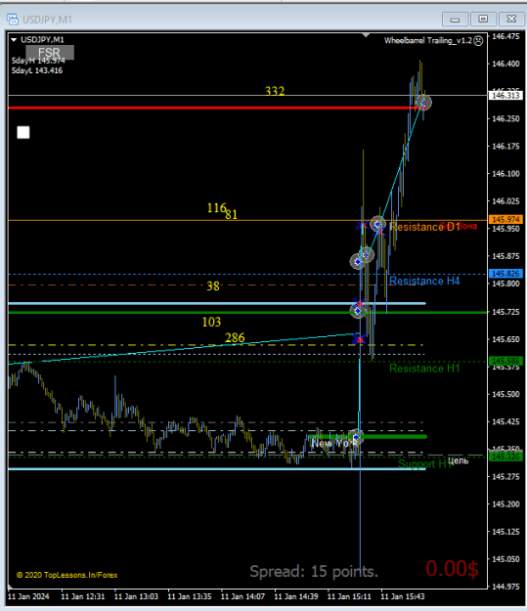Click the red-blue cross marker near 145.650
527x611 pixels.
(360, 339)
